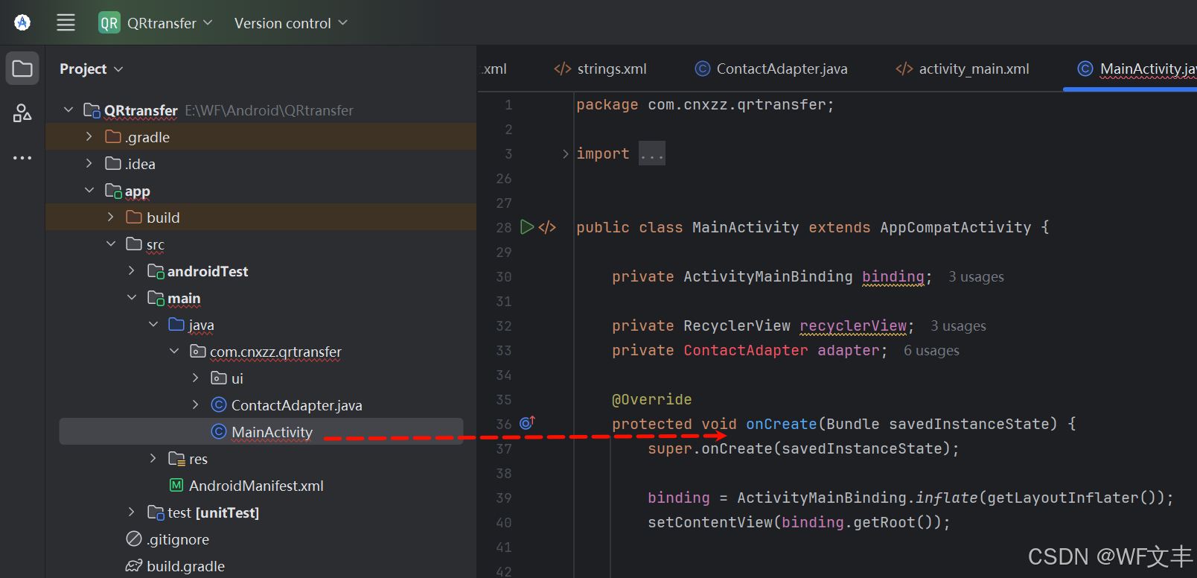Show more tool windows ellipsis
The image size is (1197, 578).
click(x=22, y=158)
